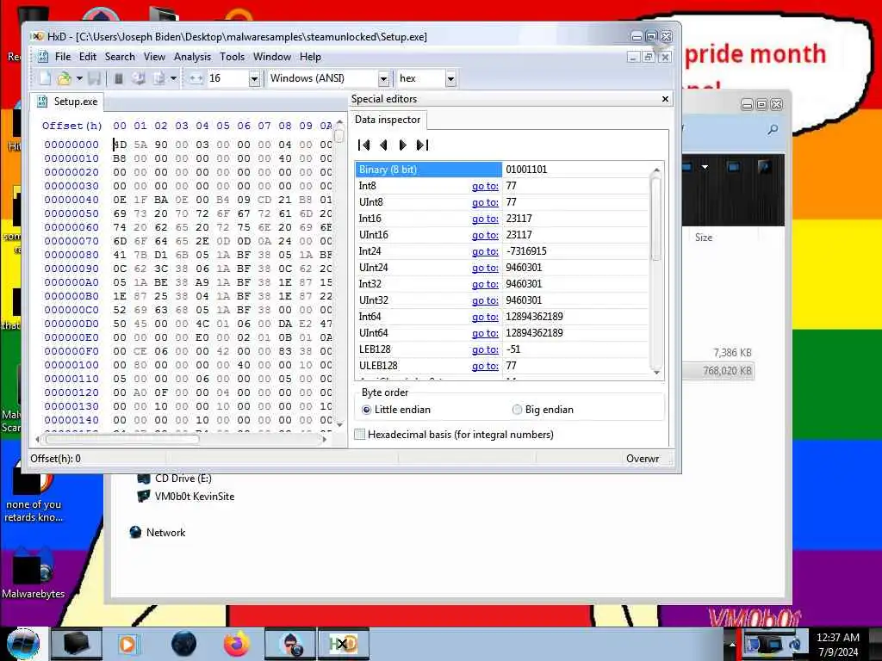882x661 pixels.
Task: Open the hex offset base dropdown
Action: [x=450, y=78]
